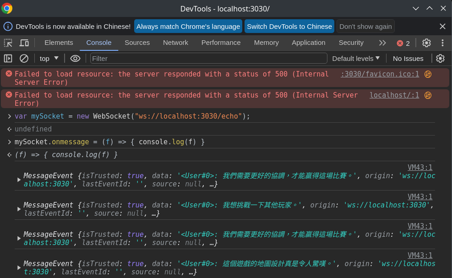The image size is (452, 278).
Task: Open the top JavaScript context dropdown
Action: (49, 59)
